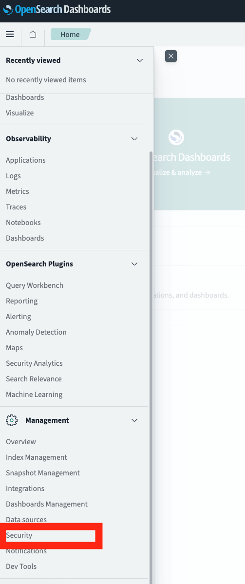Open Traces under Observability

[x=16, y=207]
